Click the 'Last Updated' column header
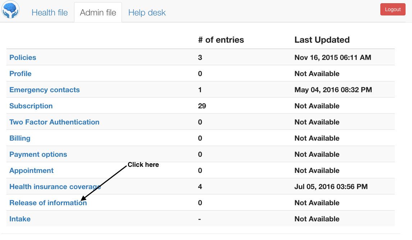Screen dimensions: 412x240 (x=322, y=40)
